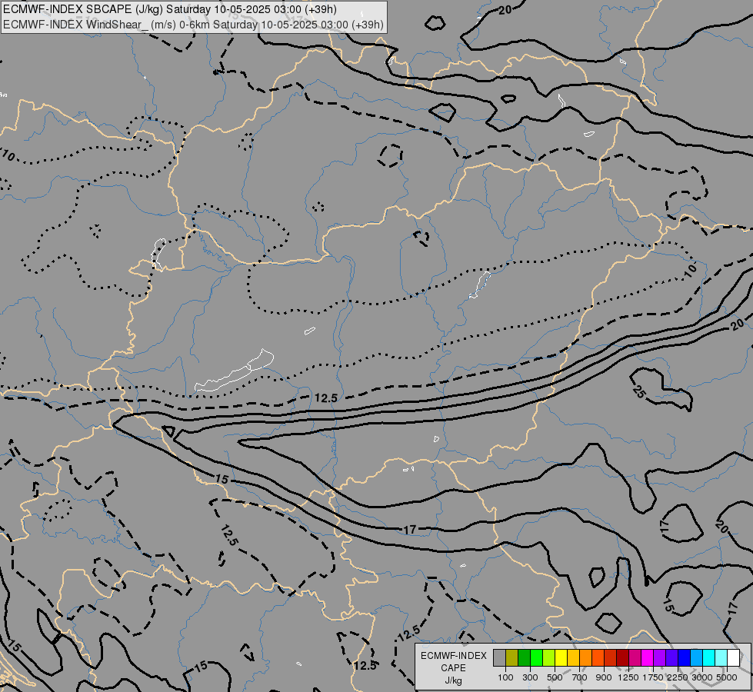Click the pale cyan swatch left of 5000
The width and height of the screenshot is (753, 692).
coord(721,657)
